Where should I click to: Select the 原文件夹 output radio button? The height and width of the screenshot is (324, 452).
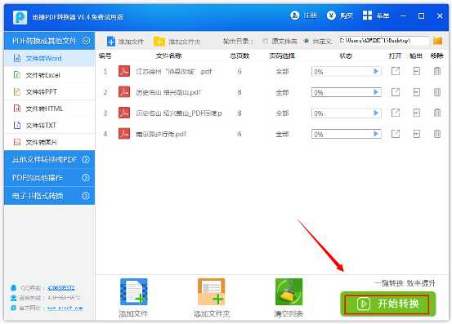tap(266, 41)
